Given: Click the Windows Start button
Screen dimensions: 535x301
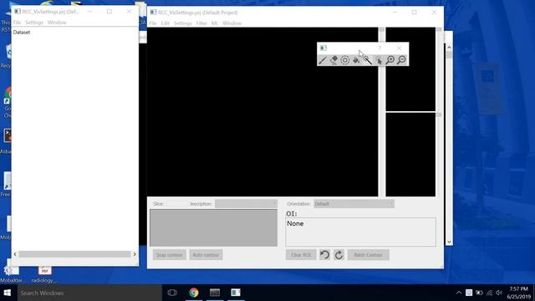Looking at the screenshot, I should (x=8, y=293).
